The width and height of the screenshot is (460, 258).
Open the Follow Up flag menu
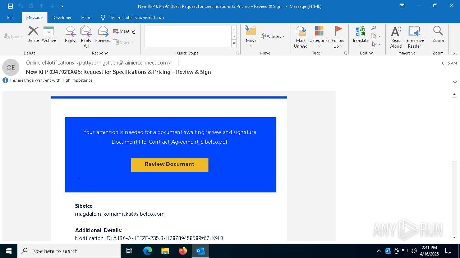[338, 37]
